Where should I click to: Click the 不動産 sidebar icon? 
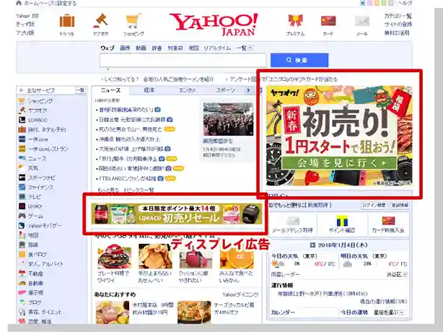coord(22,274)
